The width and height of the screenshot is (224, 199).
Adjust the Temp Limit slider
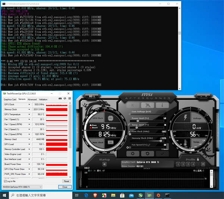click(147, 127)
